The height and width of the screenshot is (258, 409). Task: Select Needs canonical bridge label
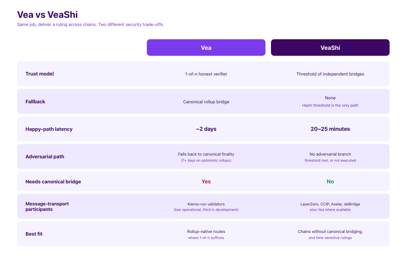[53, 182]
